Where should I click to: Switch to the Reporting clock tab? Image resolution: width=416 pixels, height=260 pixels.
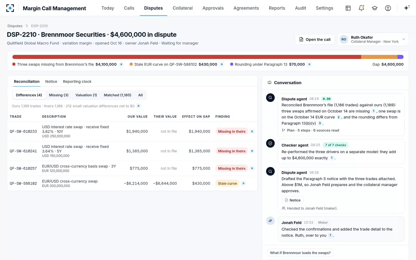tap(77, 81)
